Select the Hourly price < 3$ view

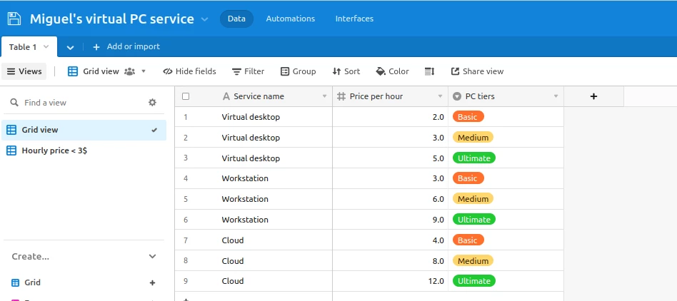84,150
